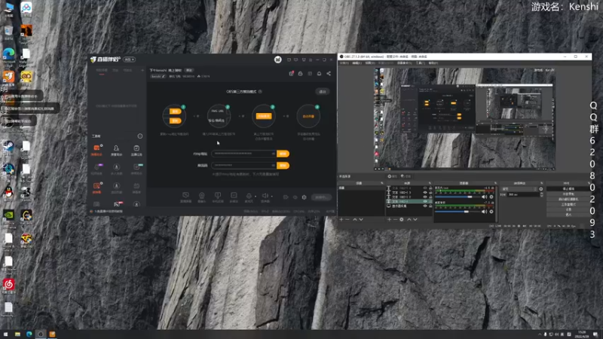Open speaker options arrow in companion bottom bar
This screenshot has width=603, height=339.
pos(272,197)
